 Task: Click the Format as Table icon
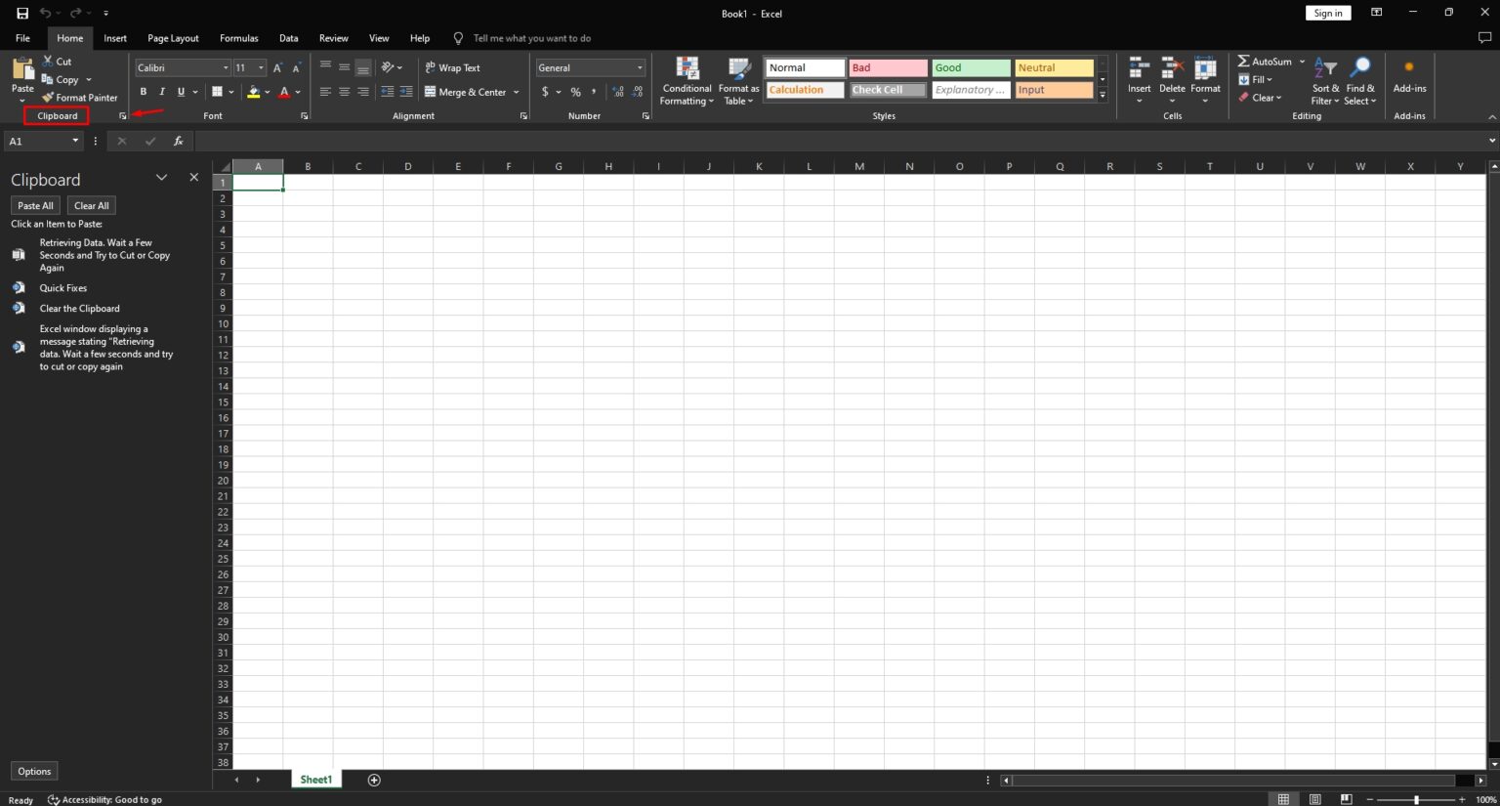pyautogui.click(x=739, y=68)
